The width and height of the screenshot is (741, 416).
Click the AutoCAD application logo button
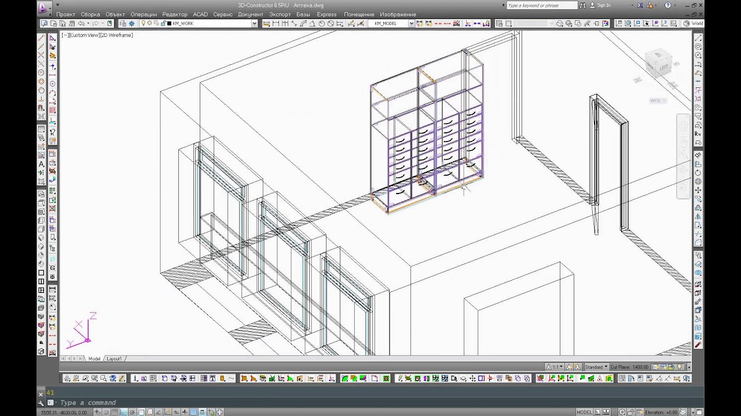pyautogui.click(x=43, y=8)
